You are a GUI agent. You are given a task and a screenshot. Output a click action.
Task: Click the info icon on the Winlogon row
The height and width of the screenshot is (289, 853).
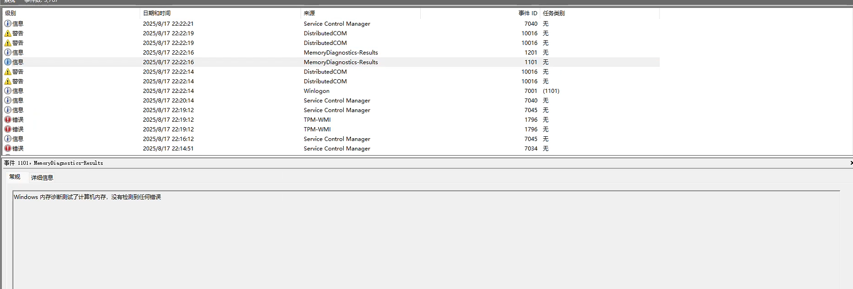(8, 91)
